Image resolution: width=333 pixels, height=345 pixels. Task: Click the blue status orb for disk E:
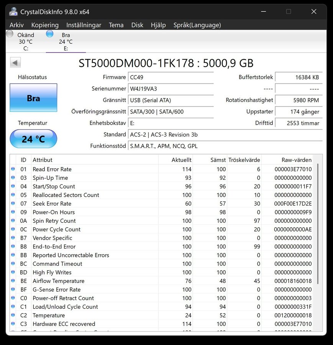[x=50, y=34]
